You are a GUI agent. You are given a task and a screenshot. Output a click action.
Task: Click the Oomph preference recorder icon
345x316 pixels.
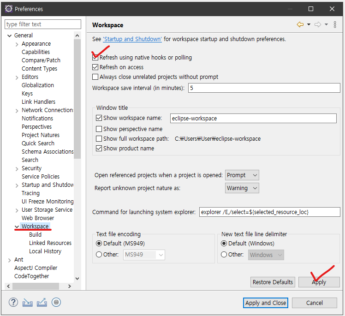click(56, 302)
